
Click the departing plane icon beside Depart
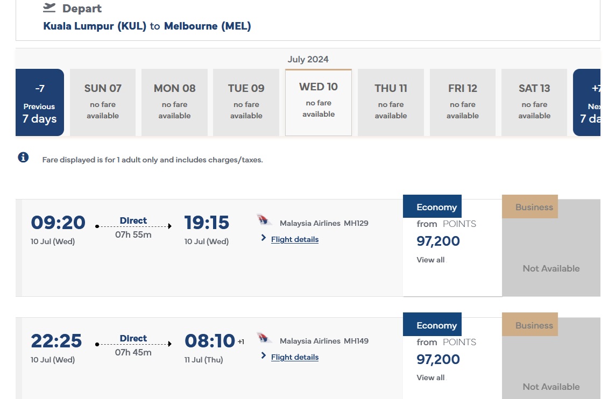coord(49,8)
